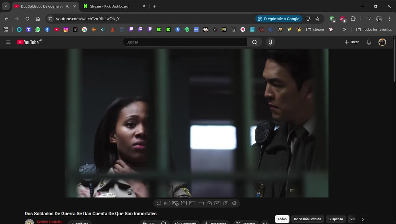
Task: Open the Chrome profile avatar
Action: (379, 19)
